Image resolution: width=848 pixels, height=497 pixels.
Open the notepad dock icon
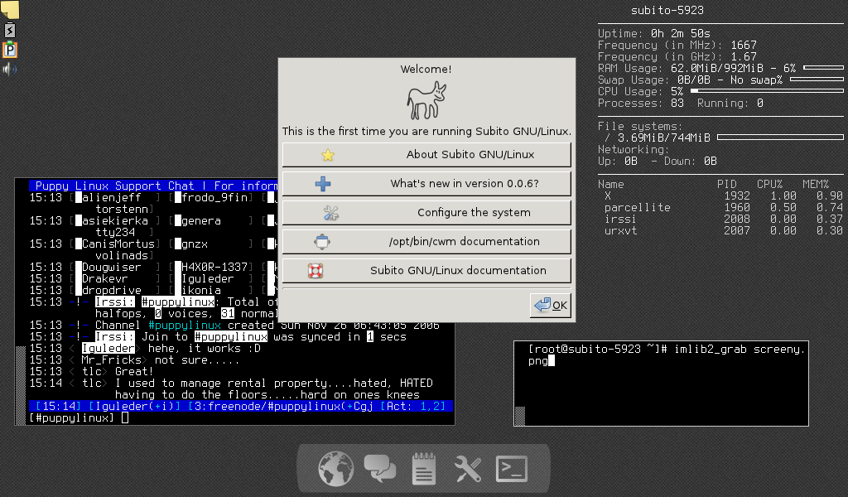click(423, 468)
